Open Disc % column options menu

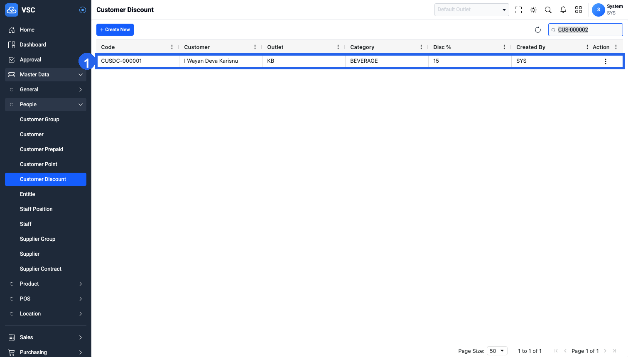(x=504, y=47)
